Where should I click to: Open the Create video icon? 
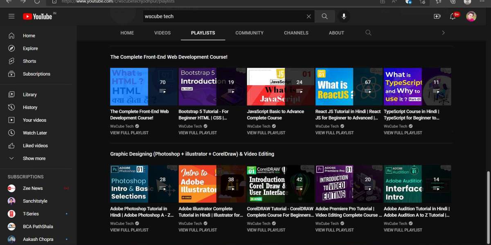click(437, 16)
